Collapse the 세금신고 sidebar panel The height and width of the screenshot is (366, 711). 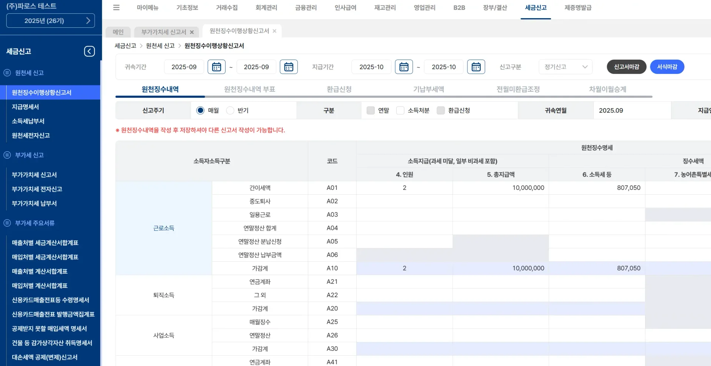(x=89, y=51)
